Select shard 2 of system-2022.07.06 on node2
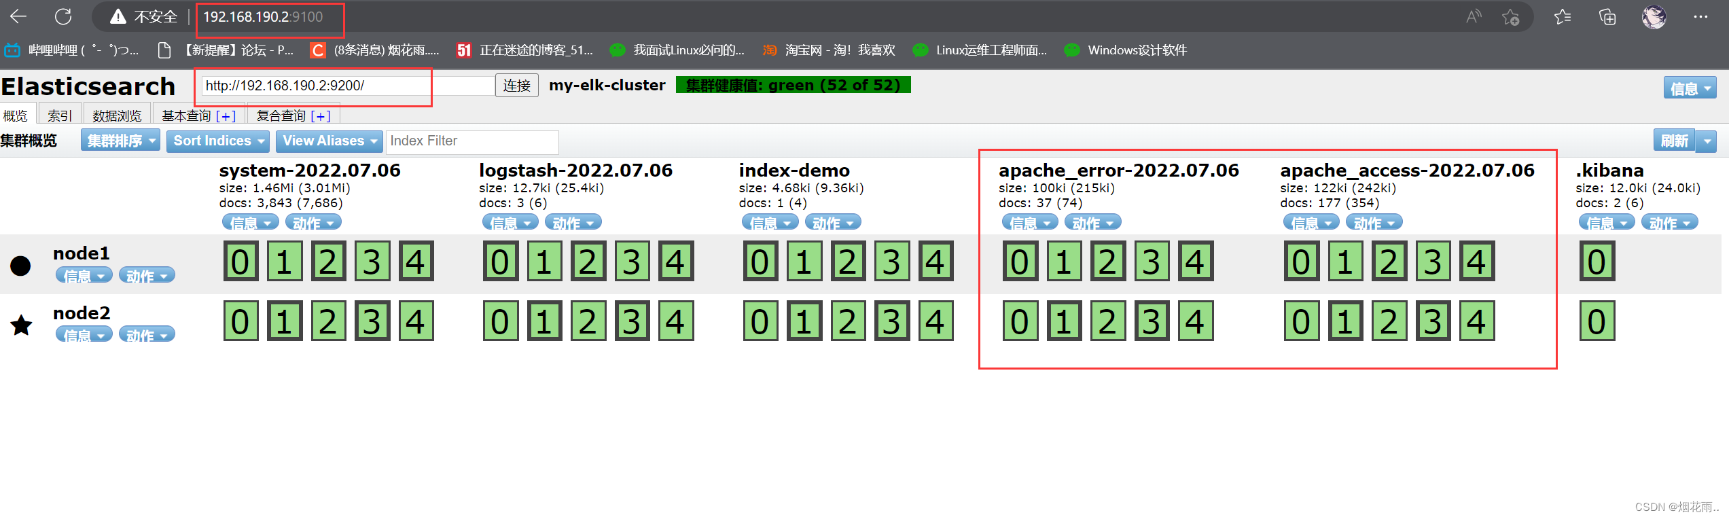 (x=328, y=321)
